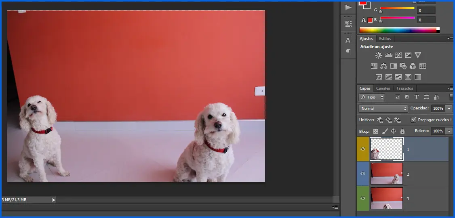This screenshot has height=218, width=455.
Task: Click the G channel slider track
Action: [397, 8]
